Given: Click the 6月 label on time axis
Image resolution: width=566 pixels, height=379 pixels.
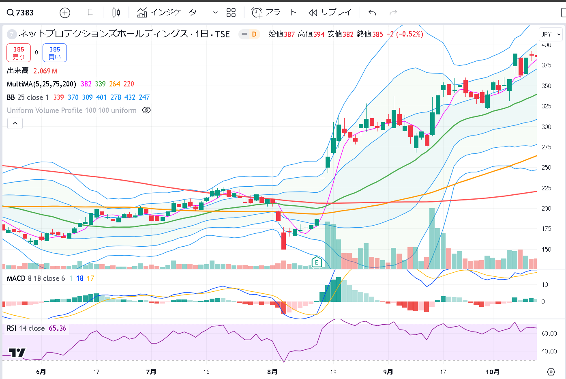Looking at the screenshot, I should tap(41, 372).
